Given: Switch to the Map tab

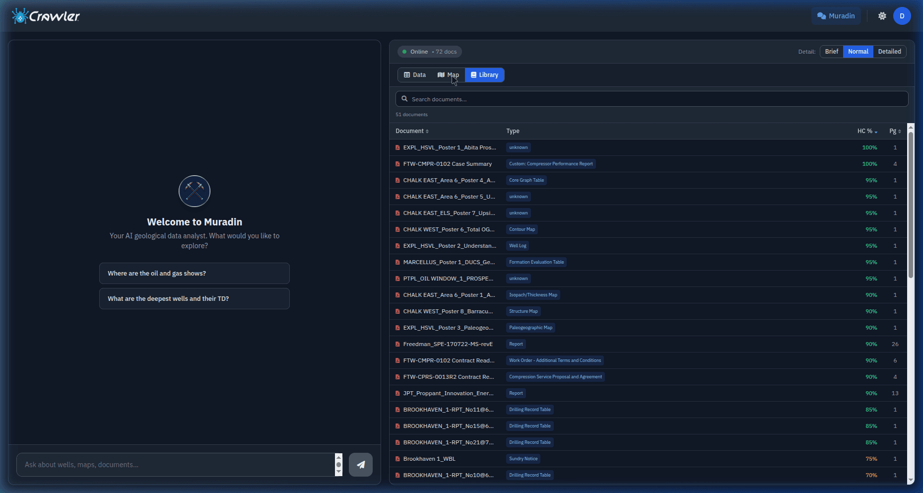Looking at the screenshot, I should click(448, 74).
